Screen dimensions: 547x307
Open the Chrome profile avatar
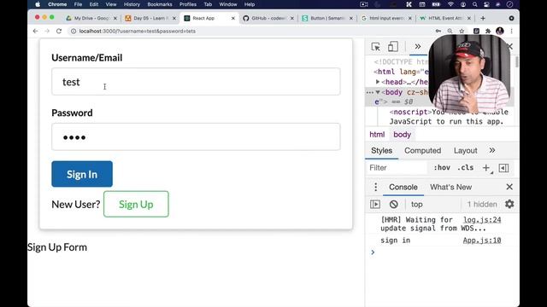(x=499, y=31)
